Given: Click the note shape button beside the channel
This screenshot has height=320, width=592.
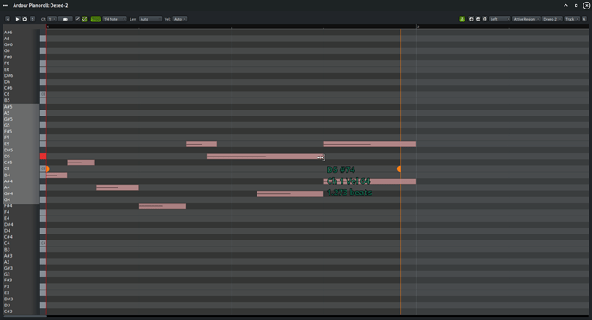Looking at the screenshot, I should 65,19.
